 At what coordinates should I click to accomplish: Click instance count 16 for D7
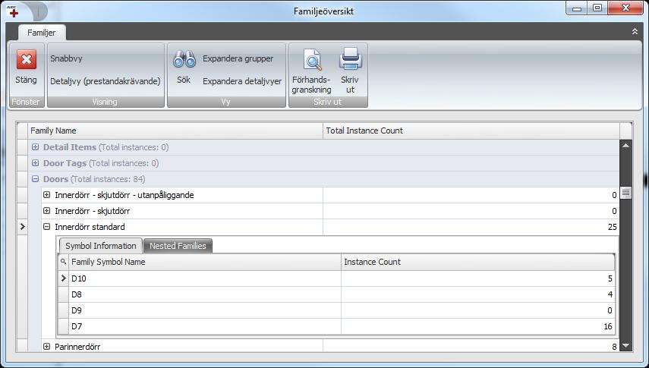[x=607, y=326]
